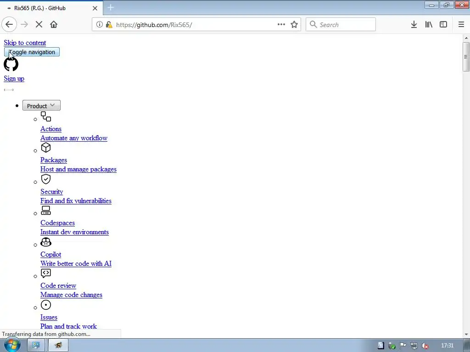Click the taskbar clock showing 17:31
This screenshot has height=352, width=470.
[447, 346]
